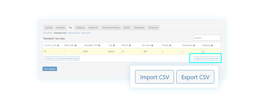Open the Accounts & Privacy tab
266x98 pixels.
point(111,27)
